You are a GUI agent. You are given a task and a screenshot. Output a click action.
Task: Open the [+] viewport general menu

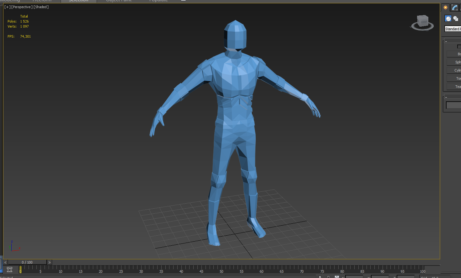point(7,7)
